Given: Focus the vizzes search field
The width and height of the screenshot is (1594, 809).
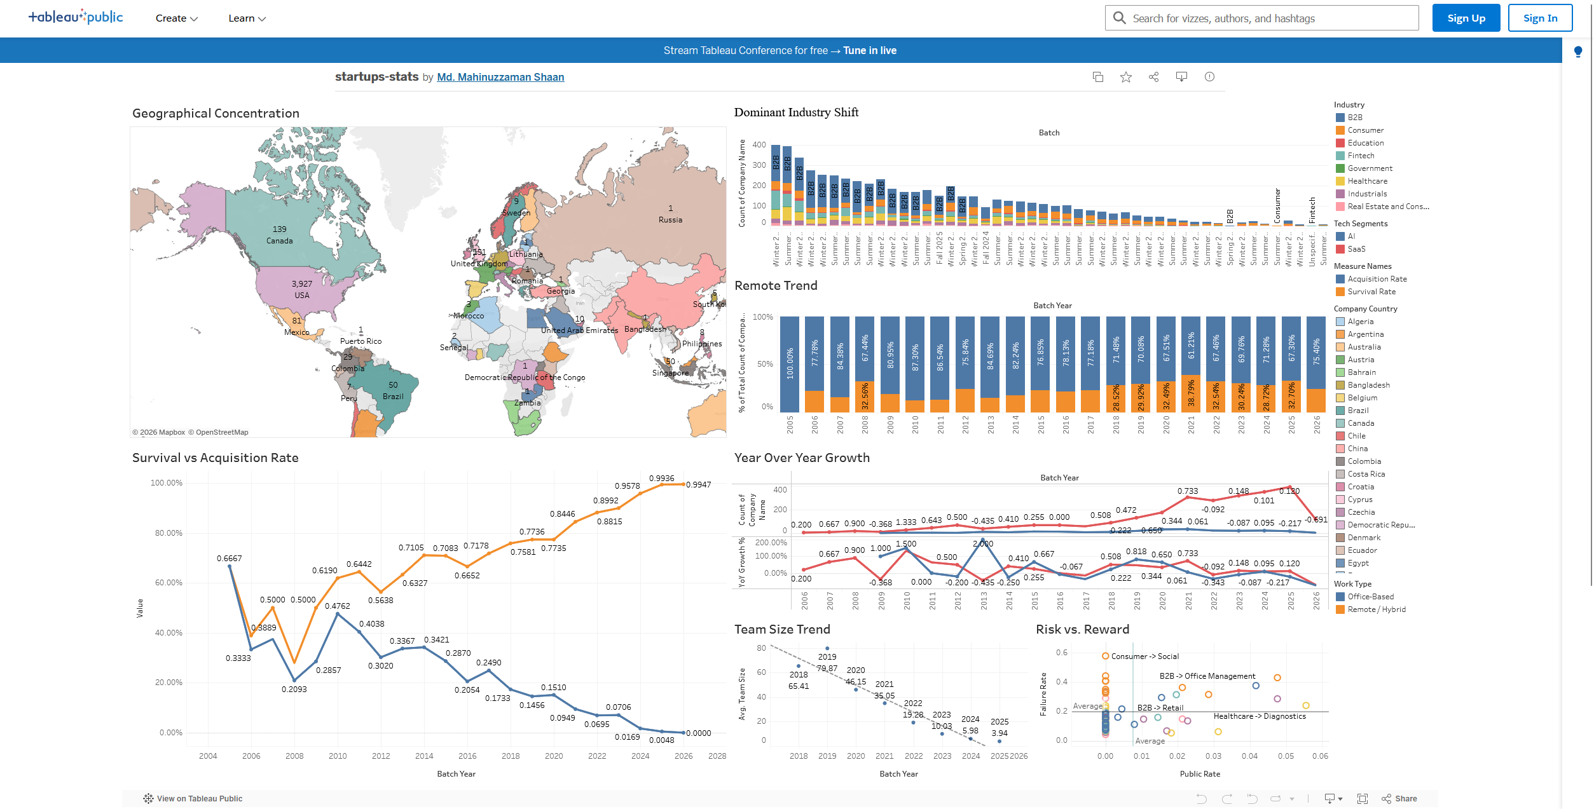Looking at the screenshot, I should (1262, 18).
